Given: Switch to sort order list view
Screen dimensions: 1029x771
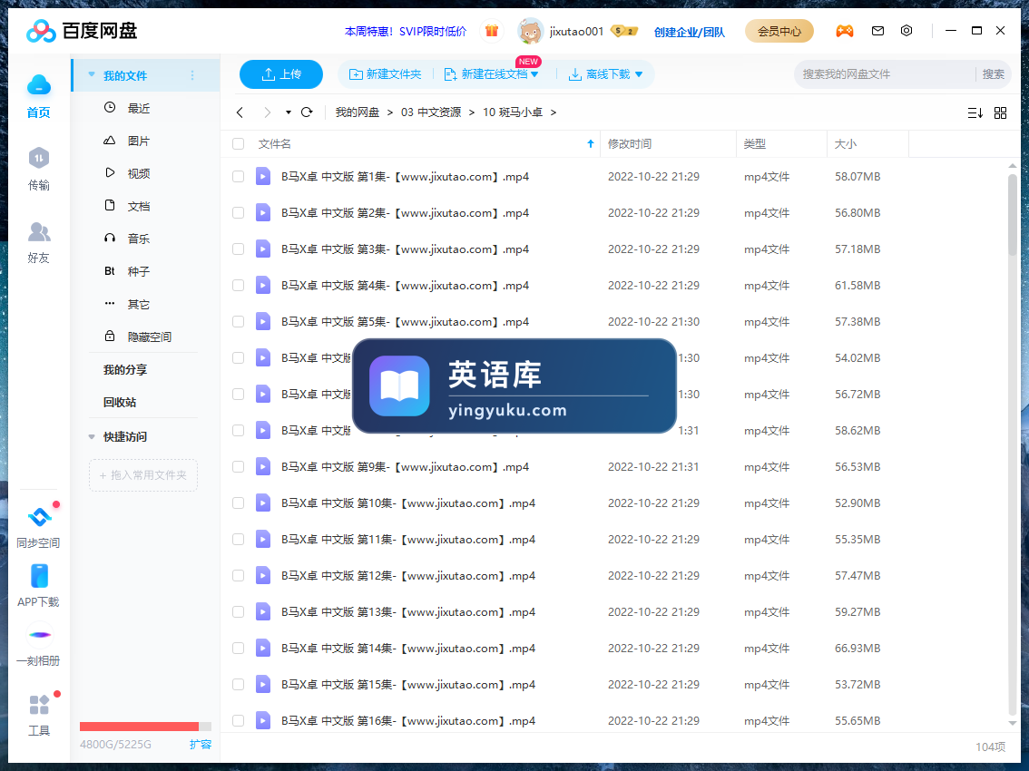Looking at the screenshot, I should (975, 112).
